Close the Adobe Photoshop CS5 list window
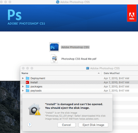Viewport: 138px width, 133px height. coord(23,68)
